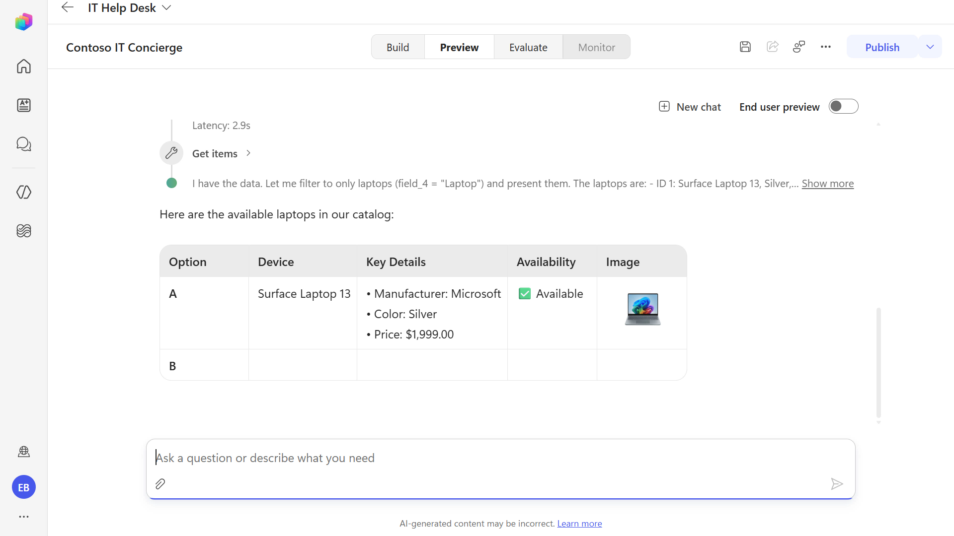Focus the Ask a question input field

click(x=500, y=458)
